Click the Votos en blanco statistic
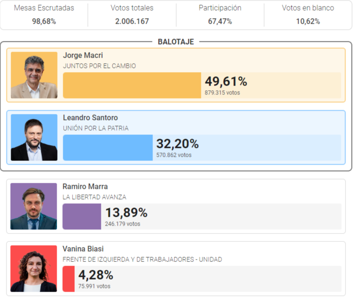 click(x=308, y=14)
